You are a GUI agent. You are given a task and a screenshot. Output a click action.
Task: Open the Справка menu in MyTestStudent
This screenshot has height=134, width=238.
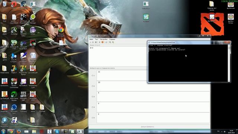pyautogui.click(x=112, y=39)
